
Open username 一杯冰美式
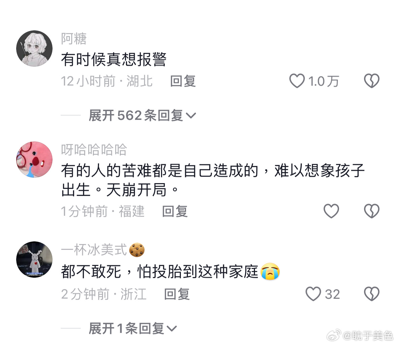coord(94,249)
